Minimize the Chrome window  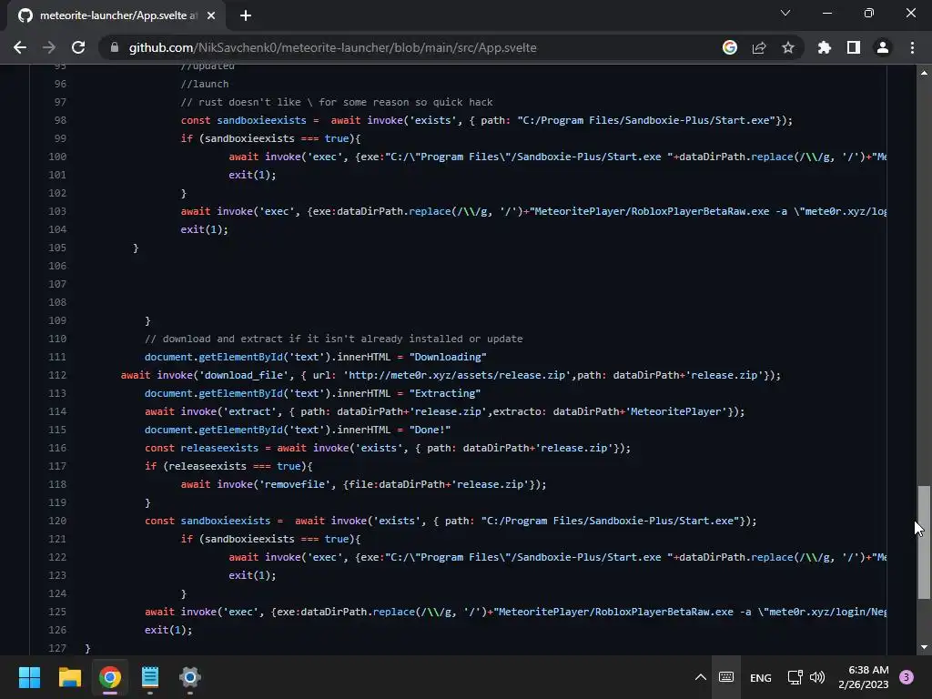826,13
